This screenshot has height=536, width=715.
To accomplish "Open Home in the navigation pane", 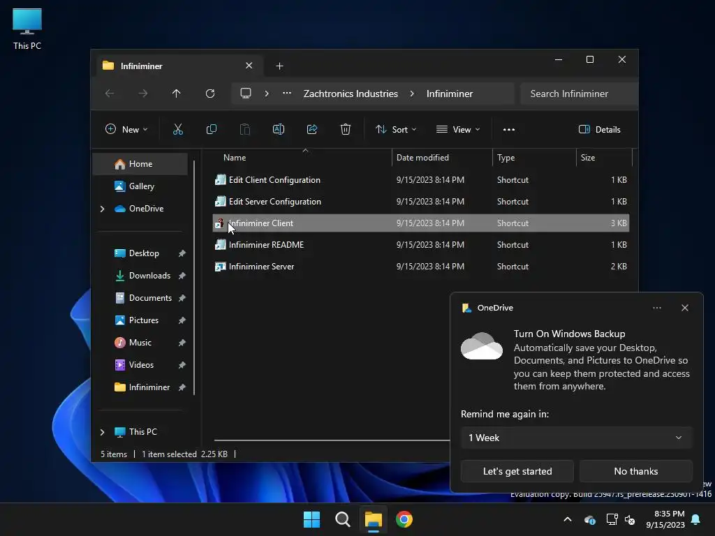I will 140,163.
